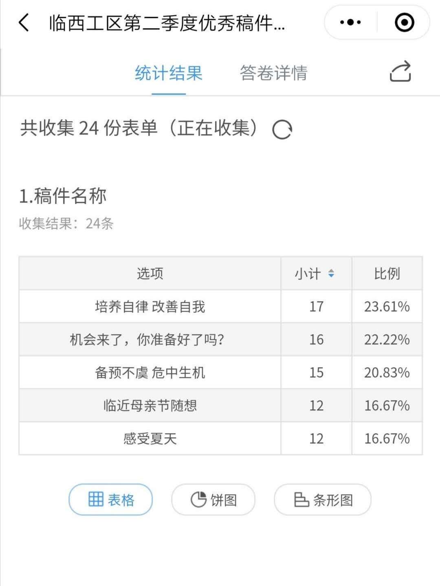Click the 比例 column header

coord(387,273)
